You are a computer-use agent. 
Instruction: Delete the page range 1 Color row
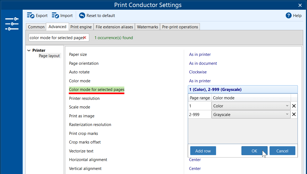(x=294, y=106)
